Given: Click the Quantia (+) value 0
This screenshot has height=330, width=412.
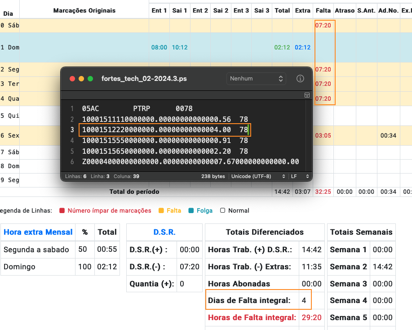Looking at the screenshot, I should 182,284.
